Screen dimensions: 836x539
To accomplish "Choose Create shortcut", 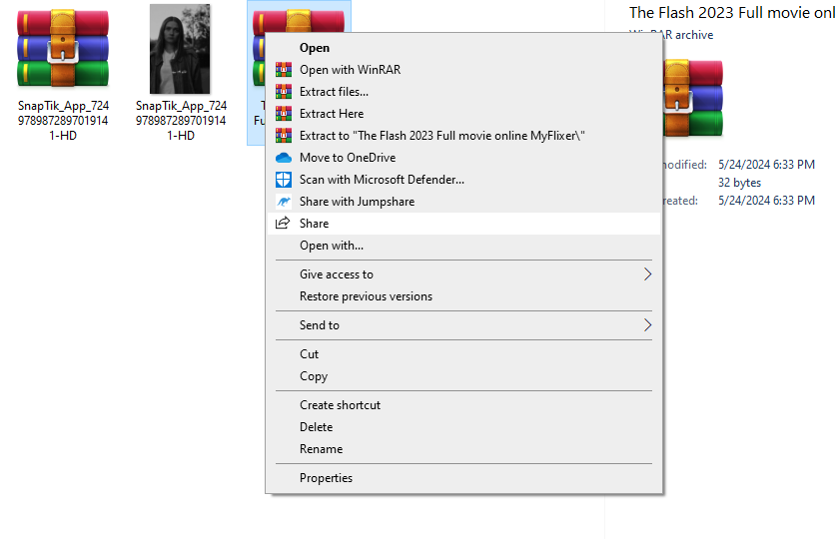I will (462, 405).
